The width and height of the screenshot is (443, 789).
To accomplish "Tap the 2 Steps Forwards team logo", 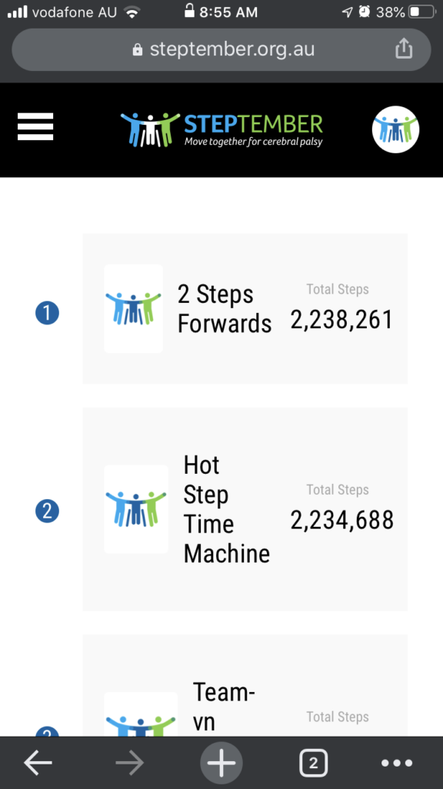I will pyautogui.click(x=134, y=308).
